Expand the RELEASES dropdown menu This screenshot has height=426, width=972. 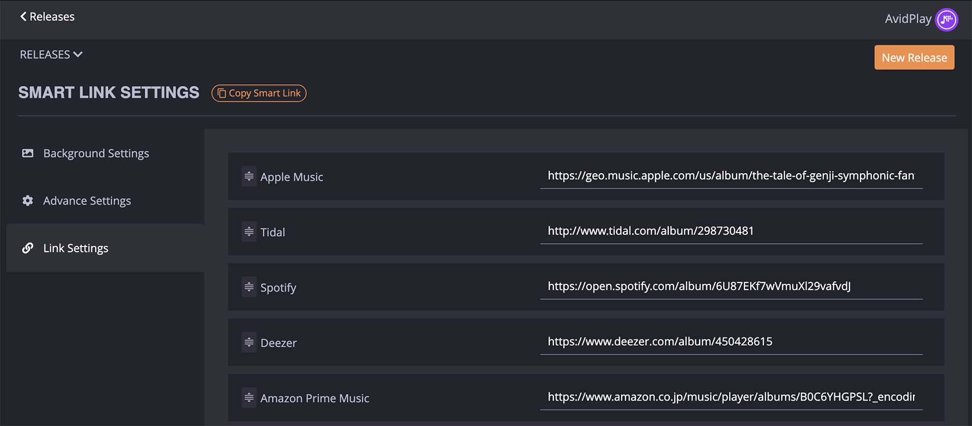pyautogui.click(x=51, y=55)
